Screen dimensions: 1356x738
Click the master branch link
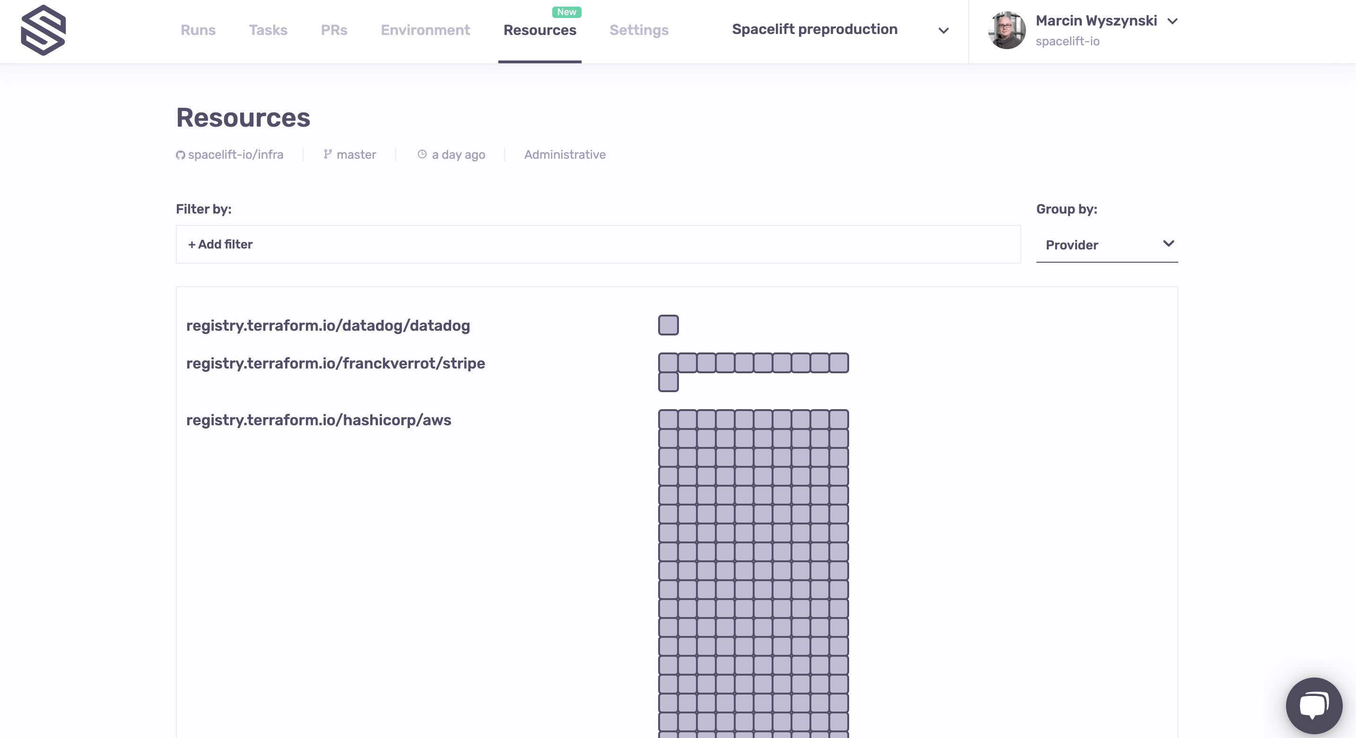point(356,154)
